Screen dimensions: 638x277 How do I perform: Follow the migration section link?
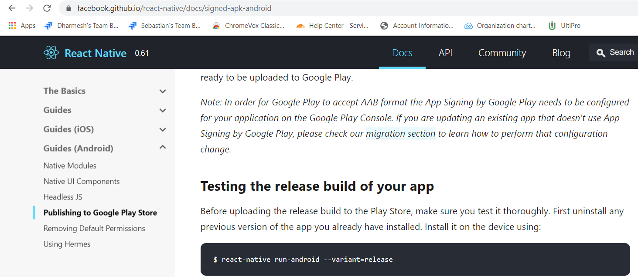tap(400, 133)
